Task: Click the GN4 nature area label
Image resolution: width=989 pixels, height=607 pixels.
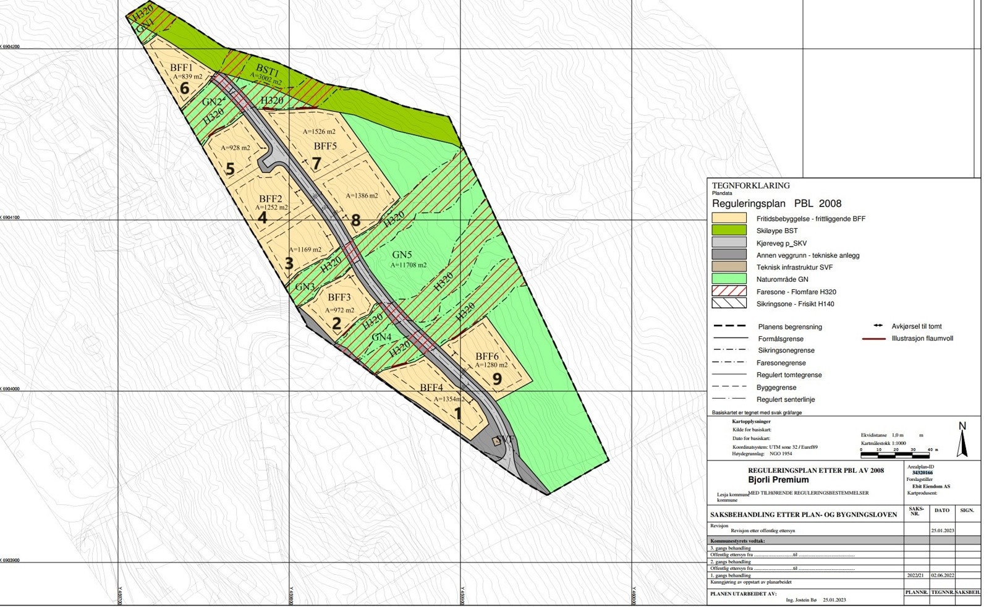Action: click(x=381, y=337)
